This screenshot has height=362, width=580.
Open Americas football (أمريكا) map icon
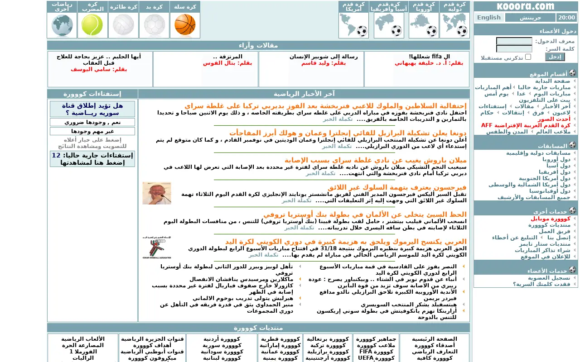[x=353, y=25]
